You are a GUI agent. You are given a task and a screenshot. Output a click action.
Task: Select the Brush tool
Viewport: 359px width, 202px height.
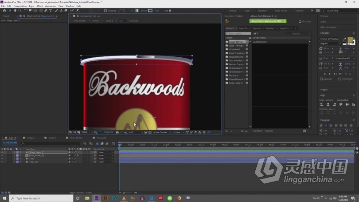56,11
